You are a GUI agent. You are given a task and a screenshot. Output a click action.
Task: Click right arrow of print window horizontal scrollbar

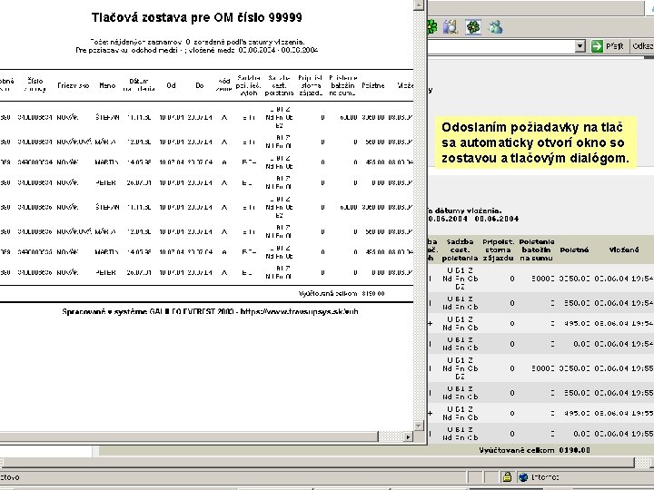pyautogui.click(x=409, y=436)
